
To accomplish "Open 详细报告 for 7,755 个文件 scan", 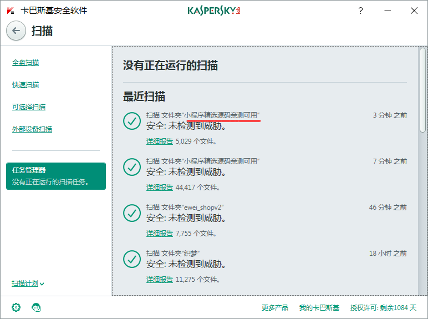I will (160, 233).
